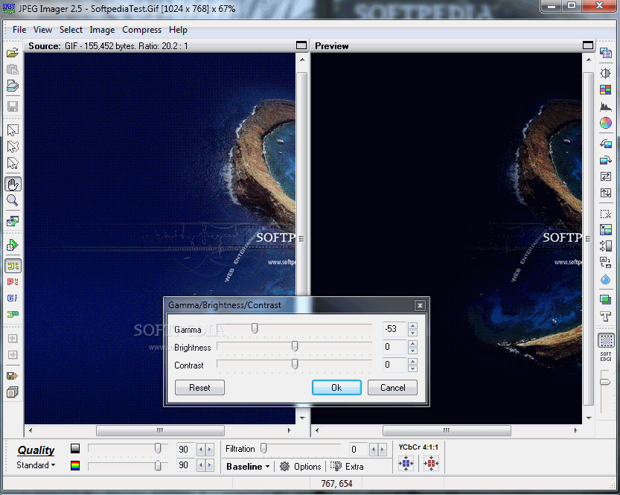Toggle the red chroma subsampling icon
This screenshot has height=495, width=620.
click(431, 463)
